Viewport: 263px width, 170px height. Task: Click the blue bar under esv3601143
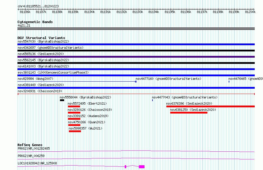pyautogui.click(x=136, y=75)
